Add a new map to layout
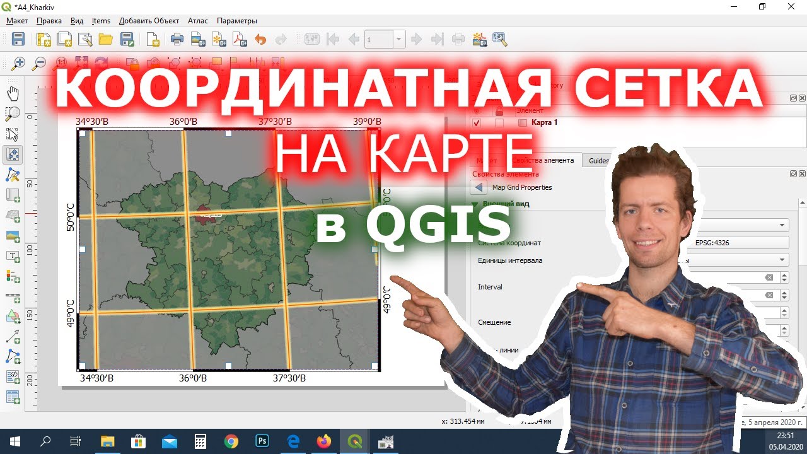This screenshot has width=807, height=454. [x=13, y=195]
